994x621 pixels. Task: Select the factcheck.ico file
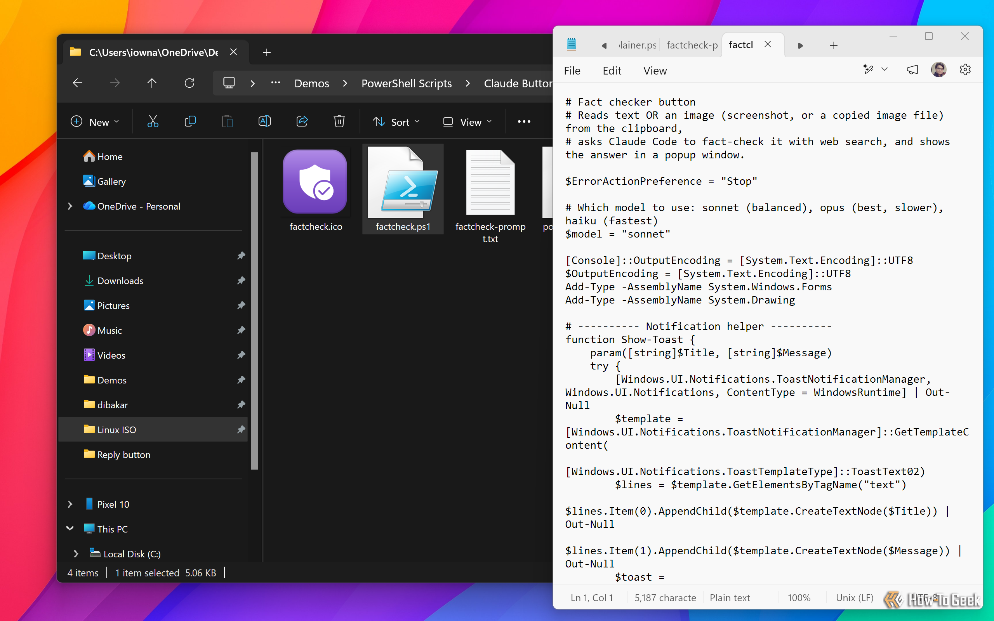(315, 190)
